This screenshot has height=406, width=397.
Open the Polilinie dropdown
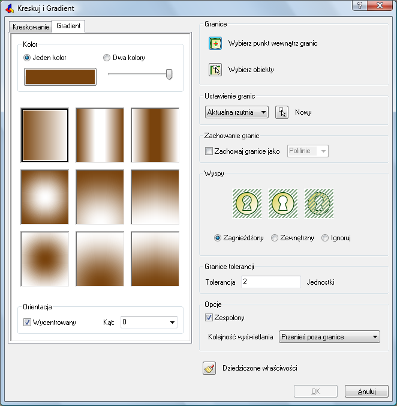pos(308,151)
